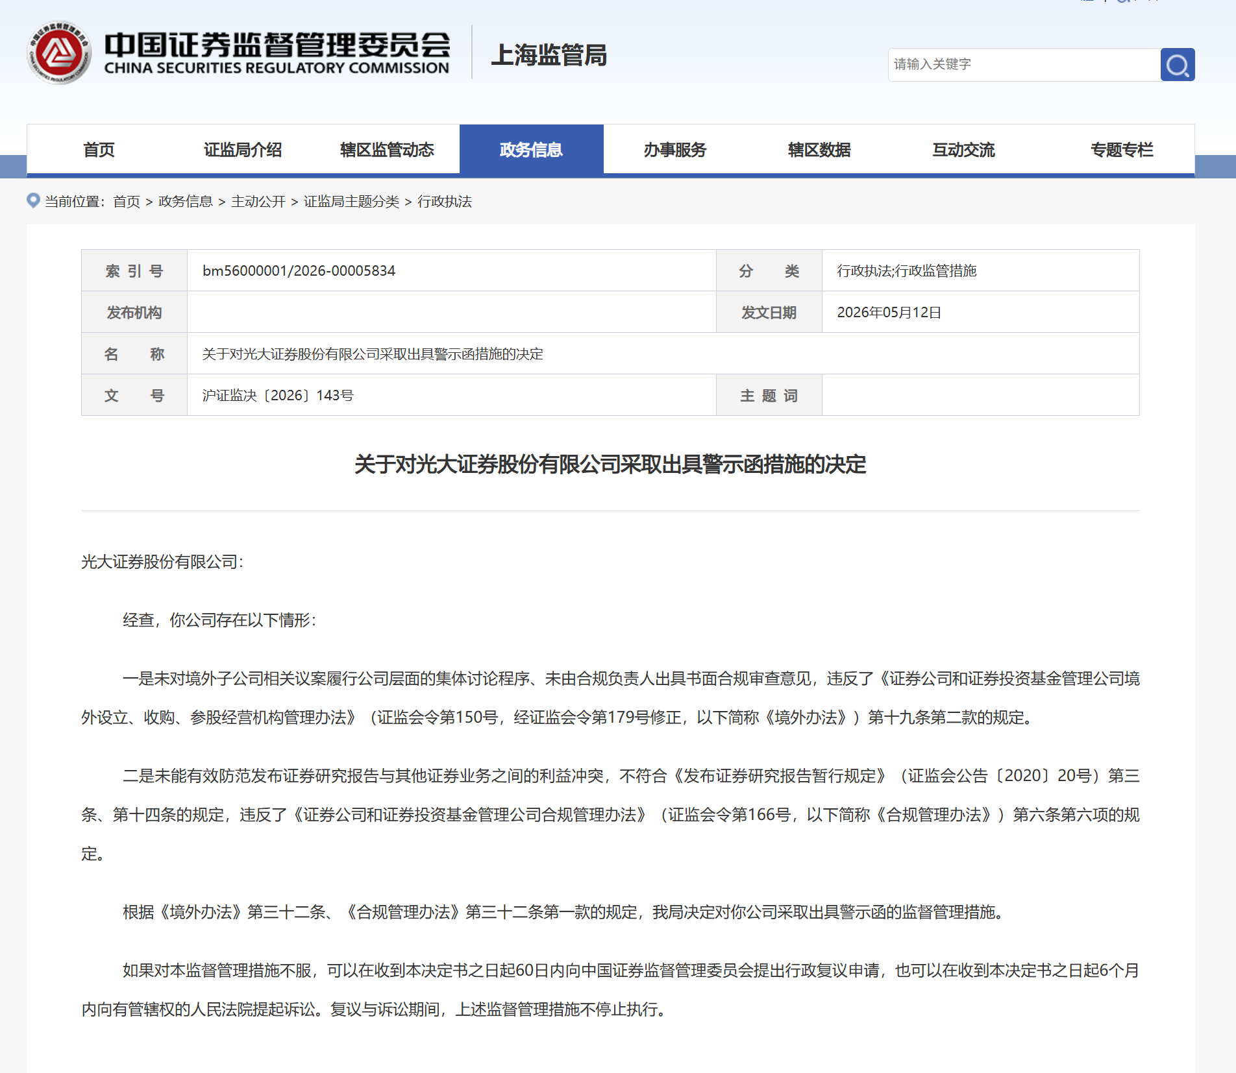1236x1073 pixels.
Task: Click the 分类 label cell
Action: [x=769, y=271]
